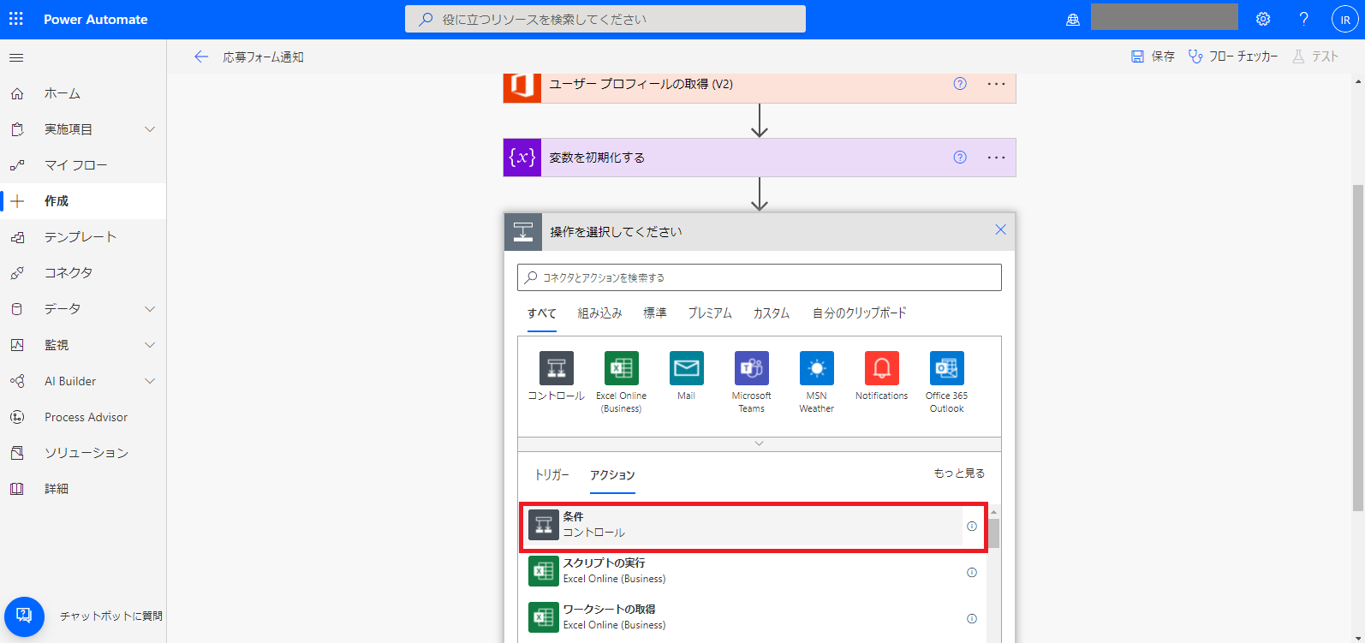Open help for ユーザー プロフィールの取得 (V2) step

tap(960, 84)
